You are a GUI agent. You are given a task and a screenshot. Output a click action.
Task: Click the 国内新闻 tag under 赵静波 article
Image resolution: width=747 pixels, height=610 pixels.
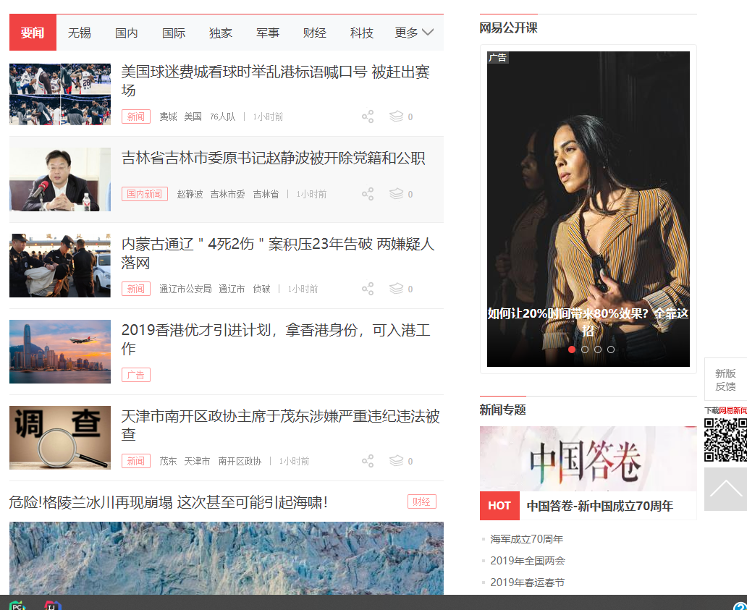[x=144, y=194]
